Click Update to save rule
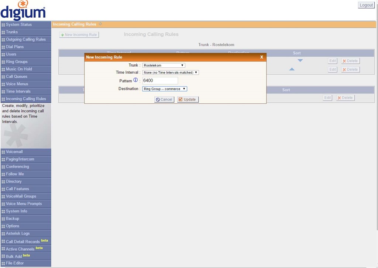 click(x=188, y=99)
